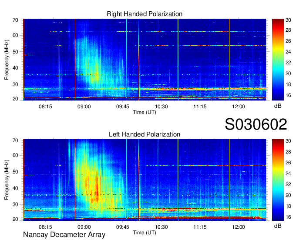Image resolution: width=296 pixels, height=240 pixels.
Task: Click the 30 dB label on Right Handed color bar
Action: [288, 20]
